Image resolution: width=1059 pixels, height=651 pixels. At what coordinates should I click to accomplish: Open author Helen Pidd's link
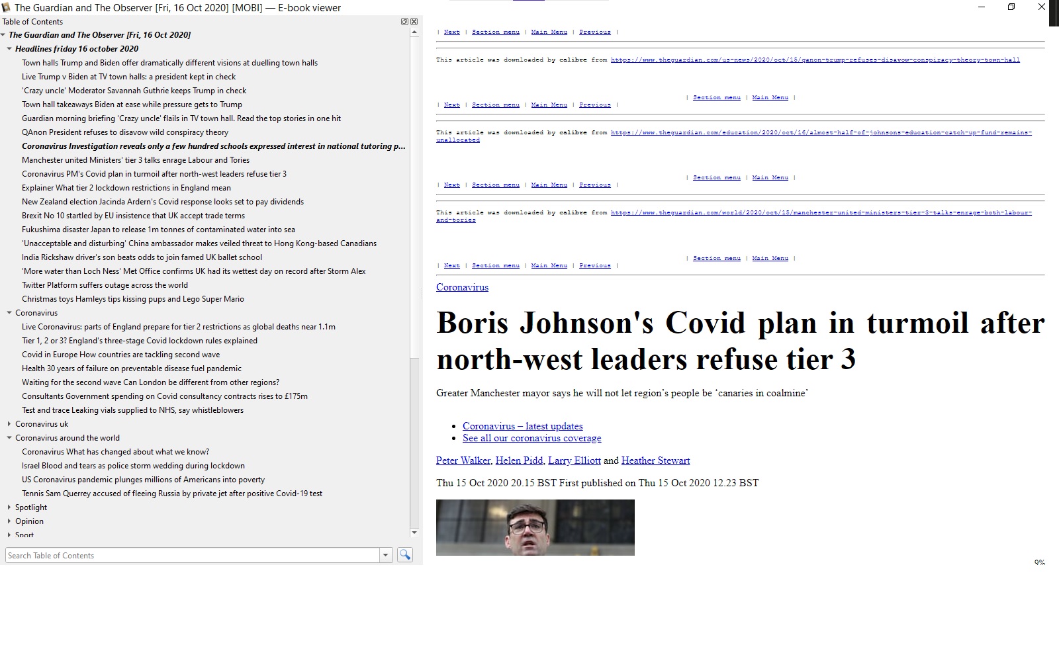(x=519, y=460)
